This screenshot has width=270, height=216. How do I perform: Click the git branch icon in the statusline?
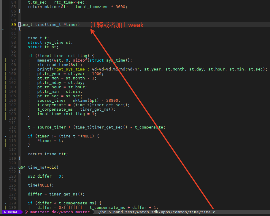26,212
